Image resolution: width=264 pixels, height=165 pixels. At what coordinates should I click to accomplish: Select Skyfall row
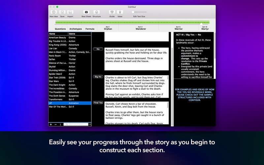coord(70,67)
